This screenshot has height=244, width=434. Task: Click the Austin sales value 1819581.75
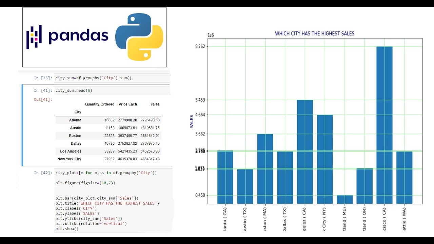click(x=150, y=128)
